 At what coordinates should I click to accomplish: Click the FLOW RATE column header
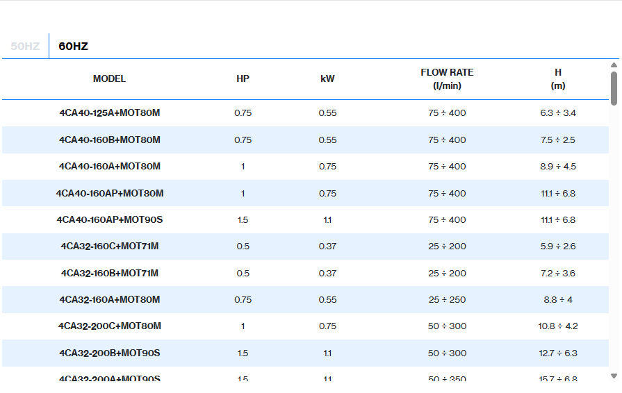point(447,79)
